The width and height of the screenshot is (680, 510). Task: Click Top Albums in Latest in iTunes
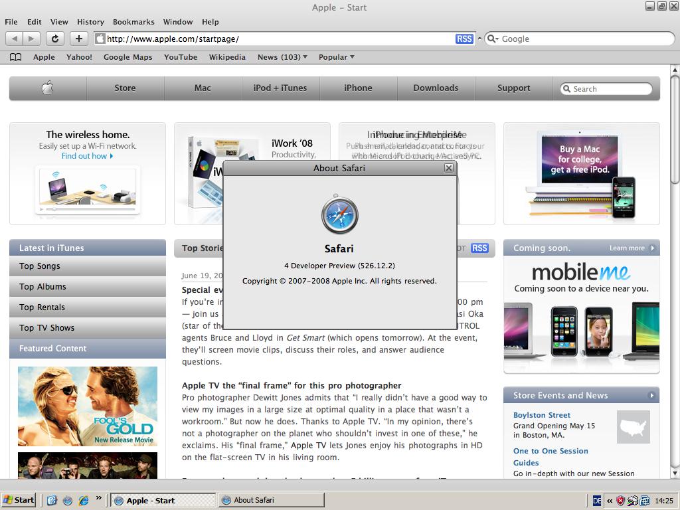click(x=88, y=287)
